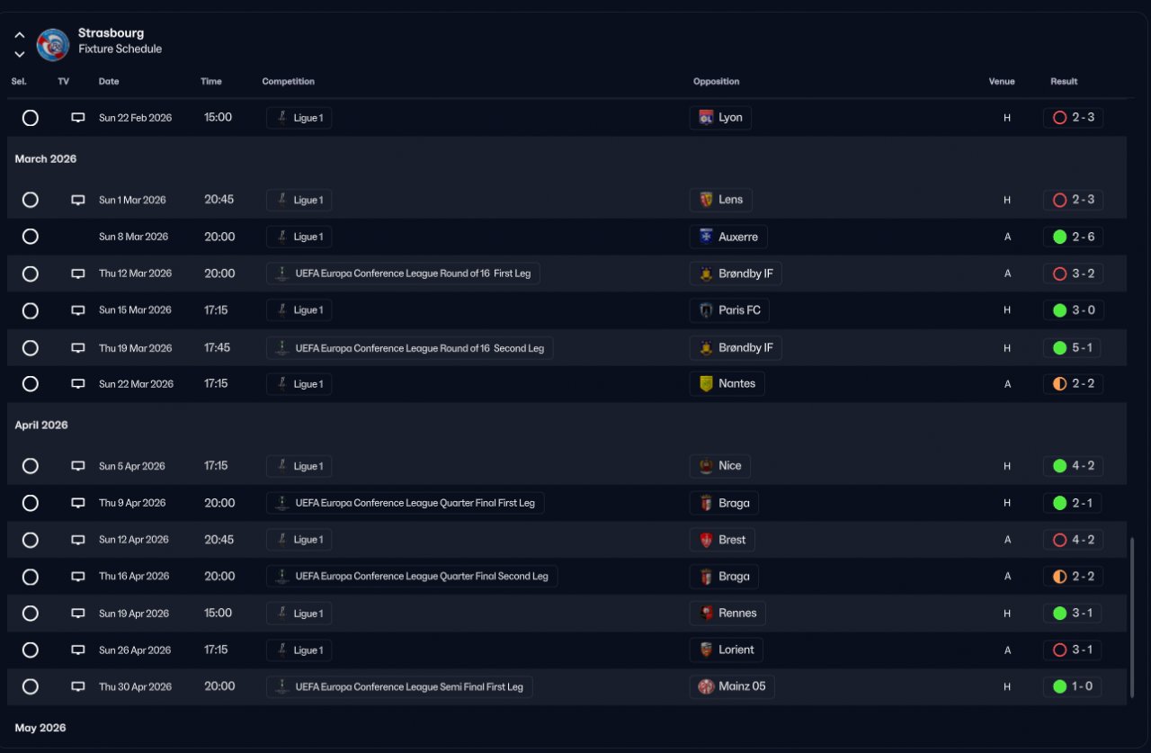This screenshot has width=1151, height=753.
Task: Sort fixtures by Result column header
Action: click(1064, 82)
